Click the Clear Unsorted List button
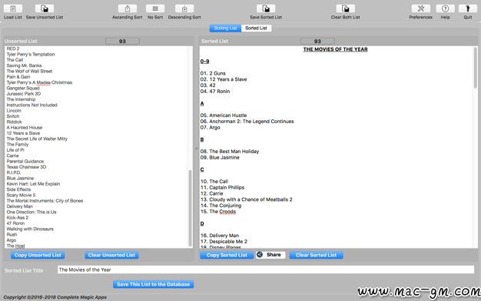Screen dimensions: 481x301 click(x=111, y=255)
